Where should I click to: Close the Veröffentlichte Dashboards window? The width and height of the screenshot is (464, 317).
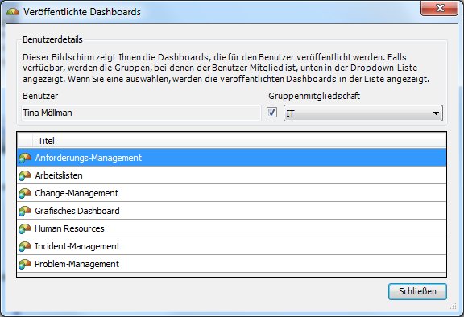pos(440,8)
